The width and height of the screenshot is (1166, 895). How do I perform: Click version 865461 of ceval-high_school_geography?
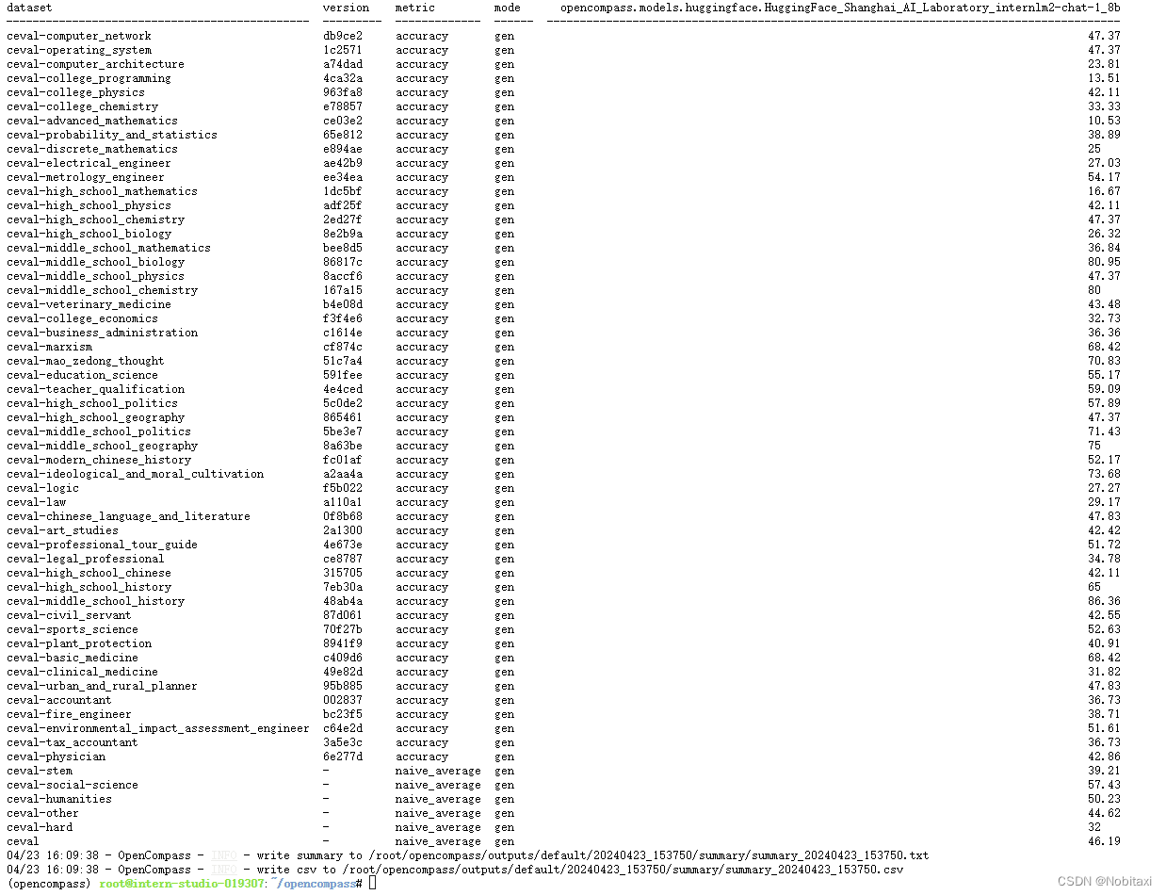tap(342, 417)
